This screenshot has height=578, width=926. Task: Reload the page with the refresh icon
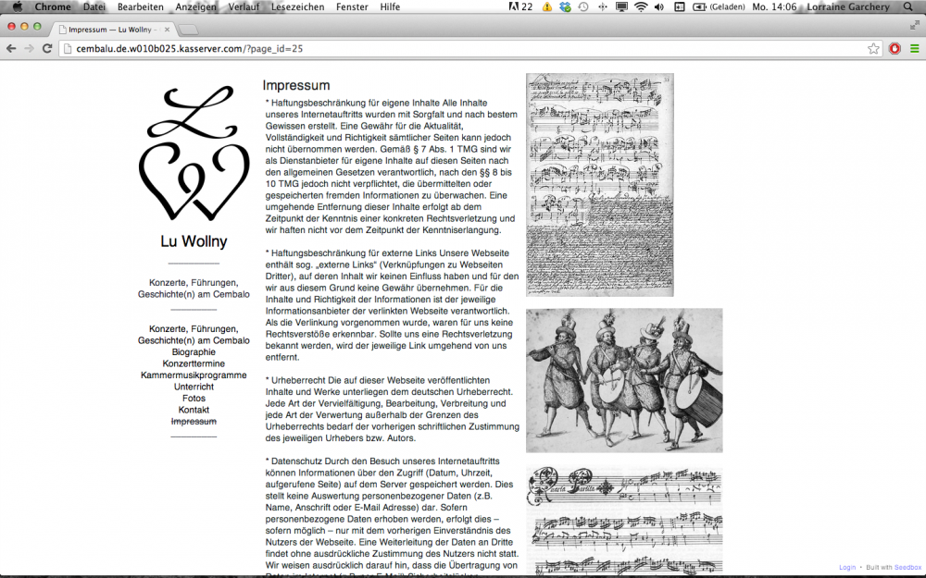point(47,48)
